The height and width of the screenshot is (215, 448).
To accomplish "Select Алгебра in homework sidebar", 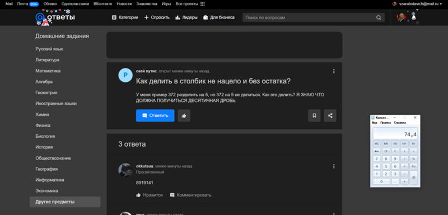I will 44,82.
